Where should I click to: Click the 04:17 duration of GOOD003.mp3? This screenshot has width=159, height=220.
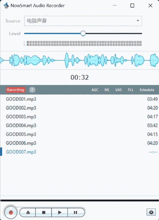pyautogui.click(x=152, y=117)
